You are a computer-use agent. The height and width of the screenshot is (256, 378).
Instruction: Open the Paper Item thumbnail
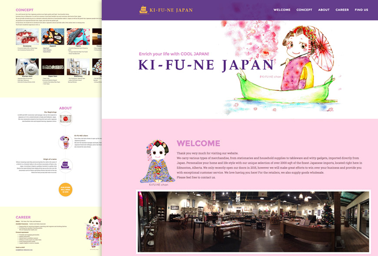click(53, 67)
